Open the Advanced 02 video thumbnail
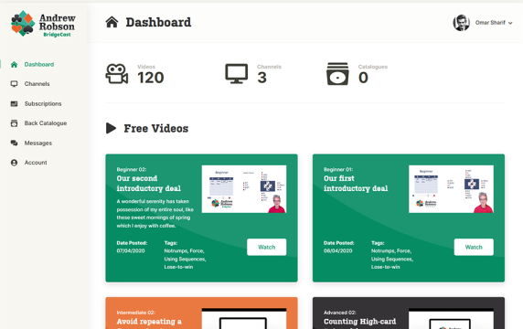 coord(451,319)
